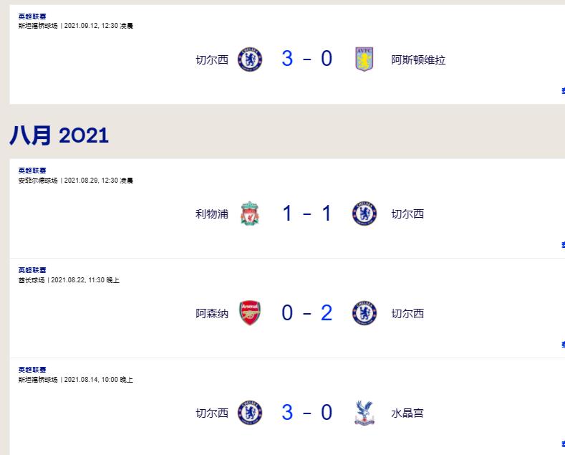The height and width of the screenshot is (455, 565).
Task: Open 英超联赛 link above 2021.08.14 match
Action: click(32, 370)
